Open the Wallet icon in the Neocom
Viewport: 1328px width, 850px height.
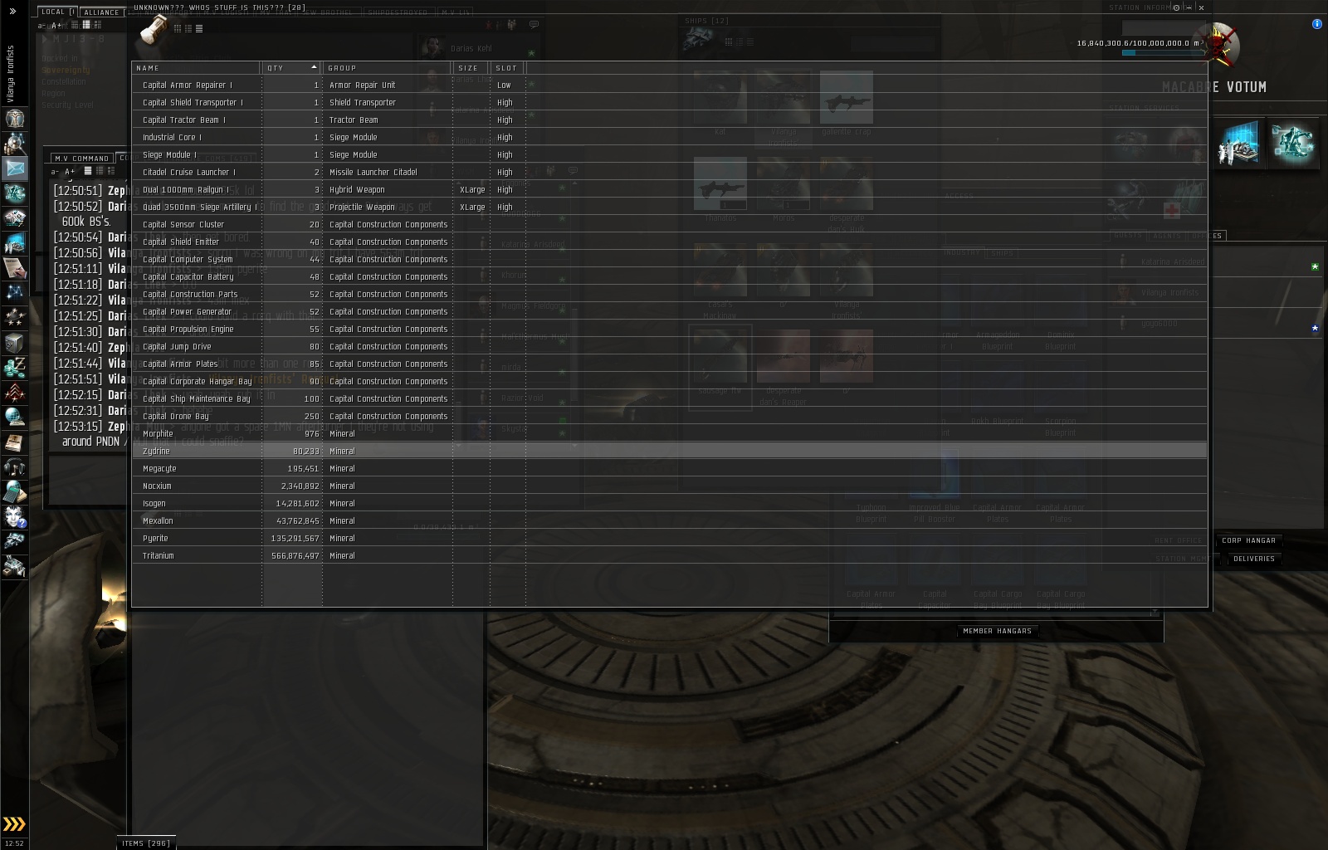(x=14, y=368)
